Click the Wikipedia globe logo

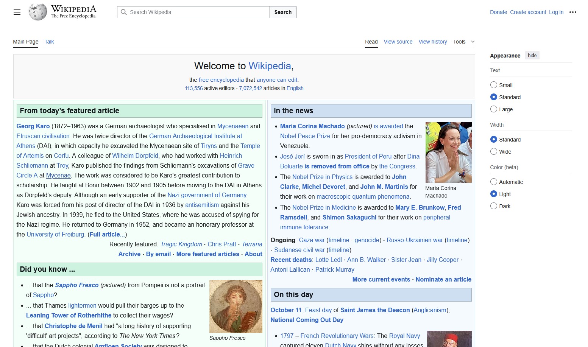coord(38,12)
